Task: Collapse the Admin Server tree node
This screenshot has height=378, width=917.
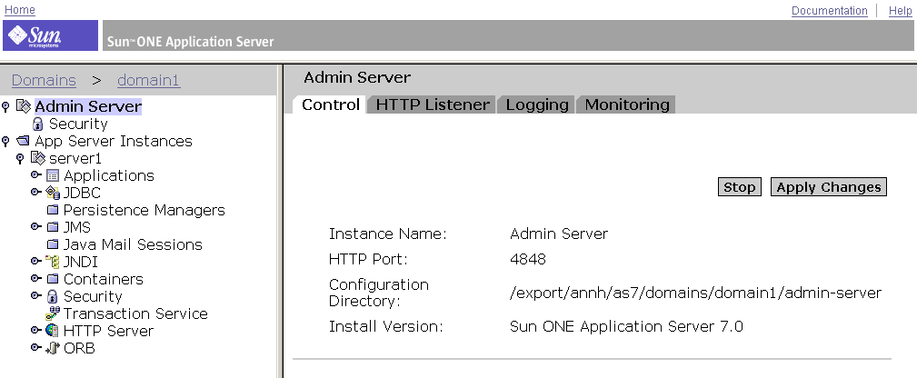Action: (x=6, y=106)
